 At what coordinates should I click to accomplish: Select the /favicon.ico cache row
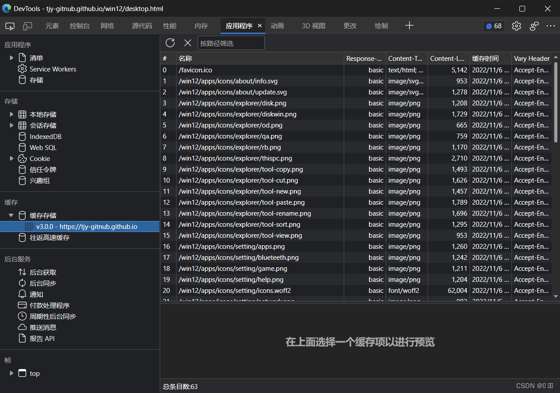(356, 70)
